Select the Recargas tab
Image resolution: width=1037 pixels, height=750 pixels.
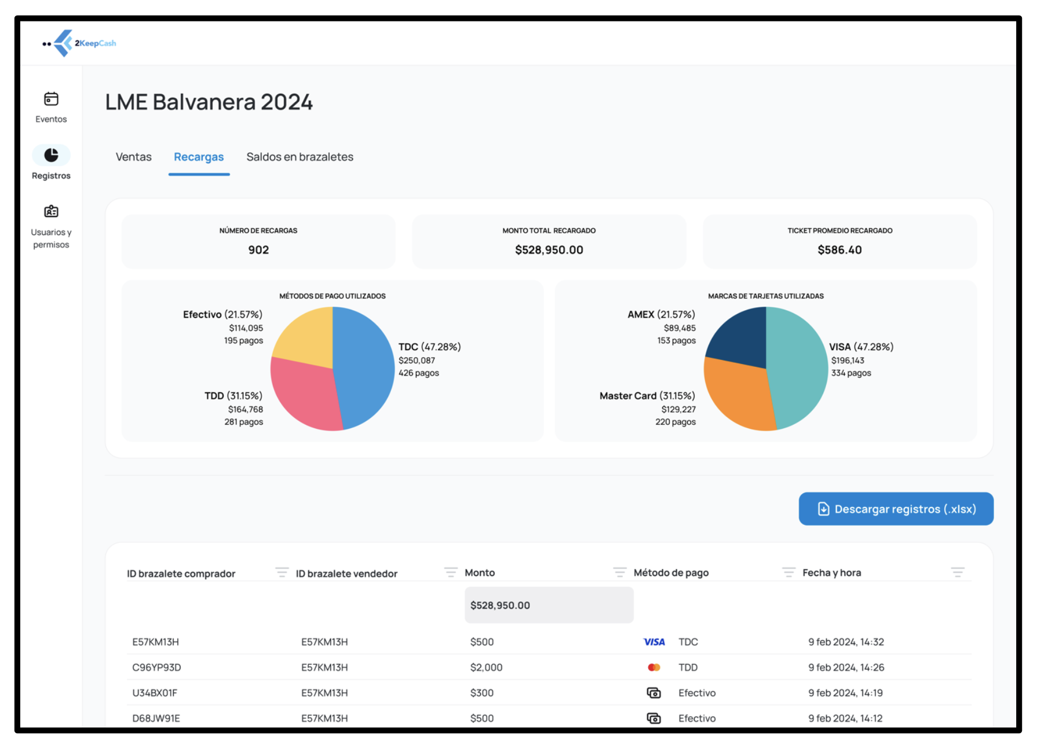199,157
